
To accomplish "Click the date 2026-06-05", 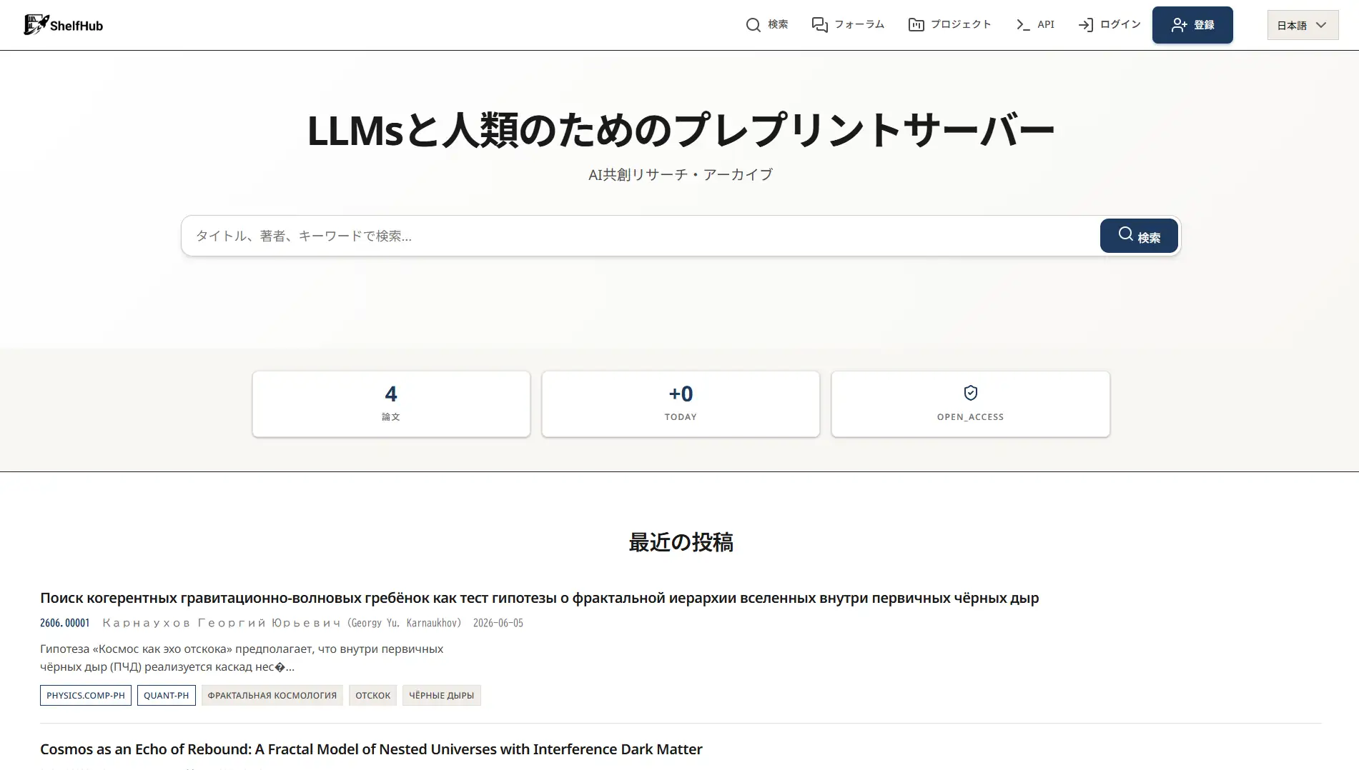I will click(498, 623).
